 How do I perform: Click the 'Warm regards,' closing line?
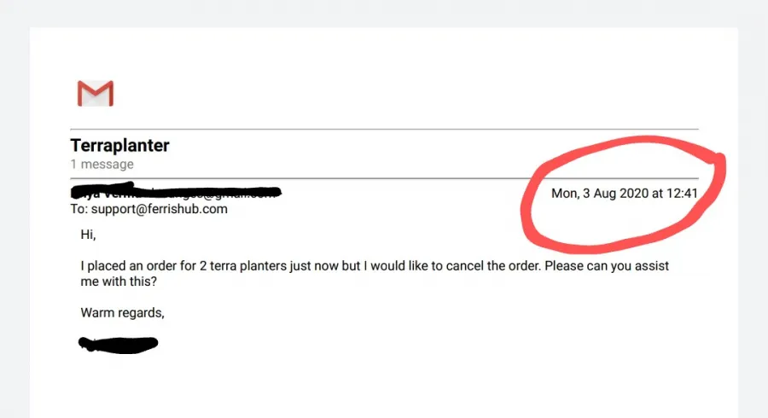(x=122, y=313)
